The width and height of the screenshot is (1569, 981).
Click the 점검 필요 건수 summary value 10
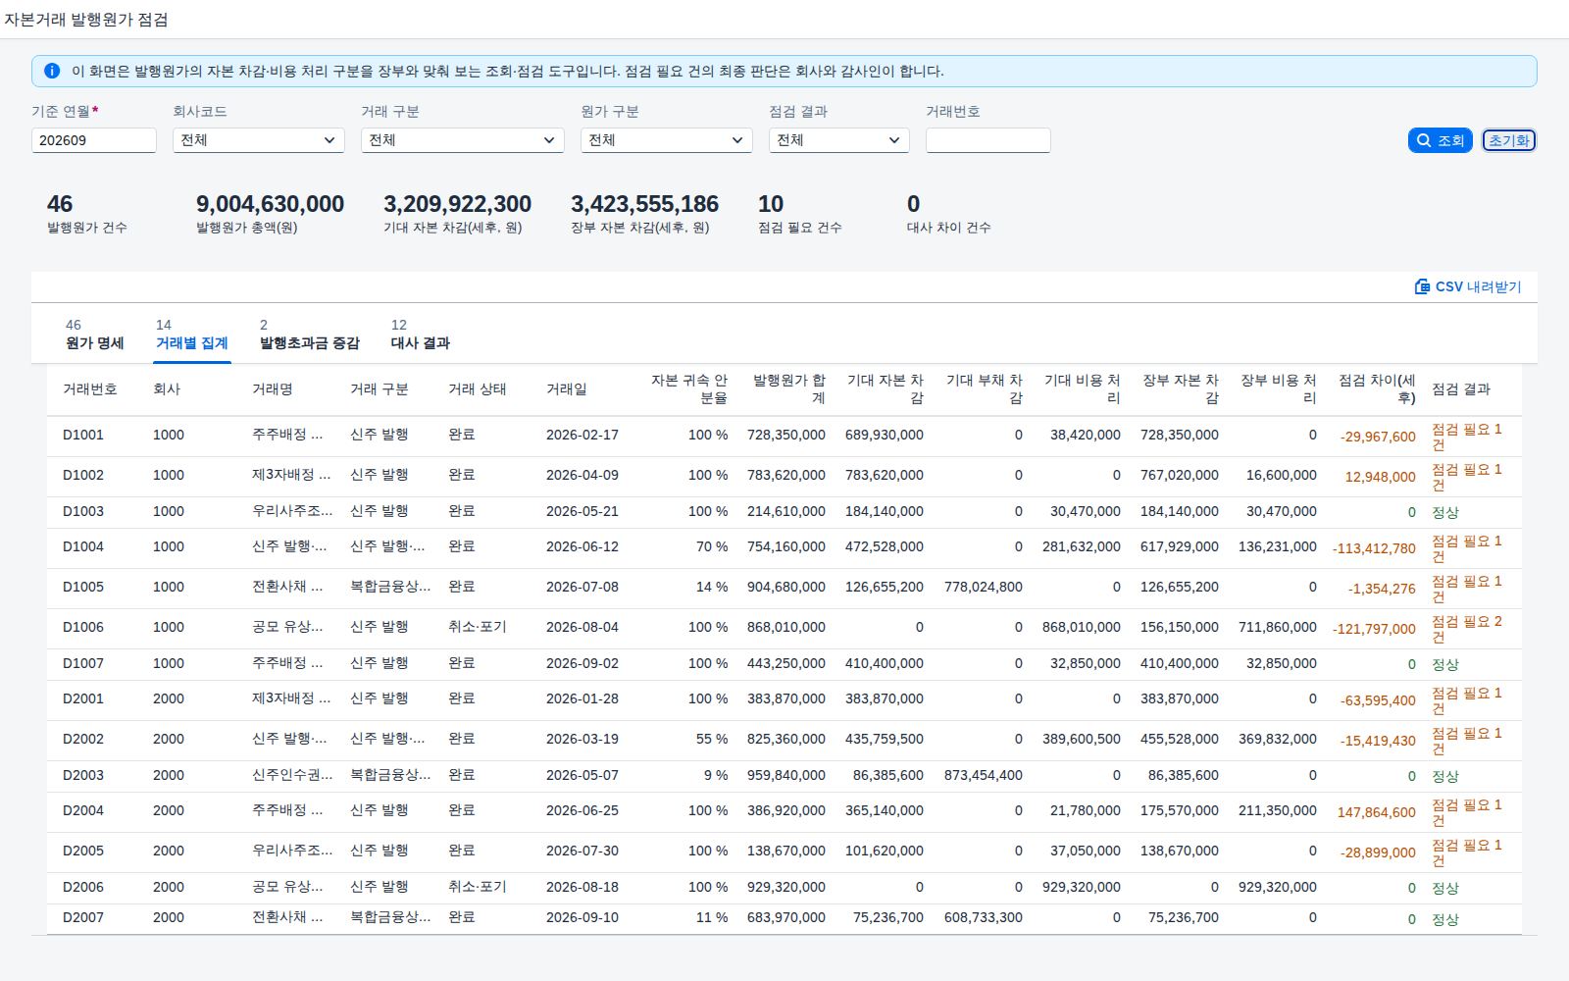pos(771,204)
